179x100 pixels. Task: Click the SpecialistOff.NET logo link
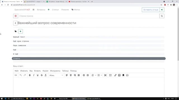[x=22, y=10]
